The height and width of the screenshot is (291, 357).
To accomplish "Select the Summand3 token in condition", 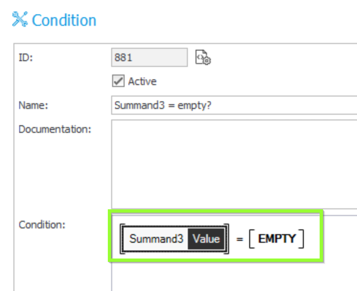I will 156,239.
